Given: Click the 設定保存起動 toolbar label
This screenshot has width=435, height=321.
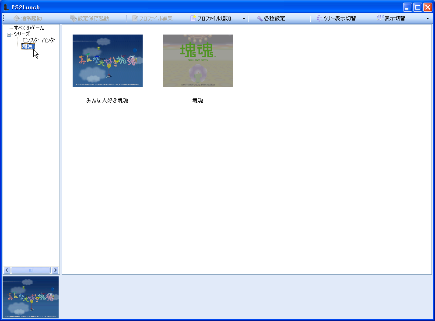Looking at the screenshot, I should point(94,18).
